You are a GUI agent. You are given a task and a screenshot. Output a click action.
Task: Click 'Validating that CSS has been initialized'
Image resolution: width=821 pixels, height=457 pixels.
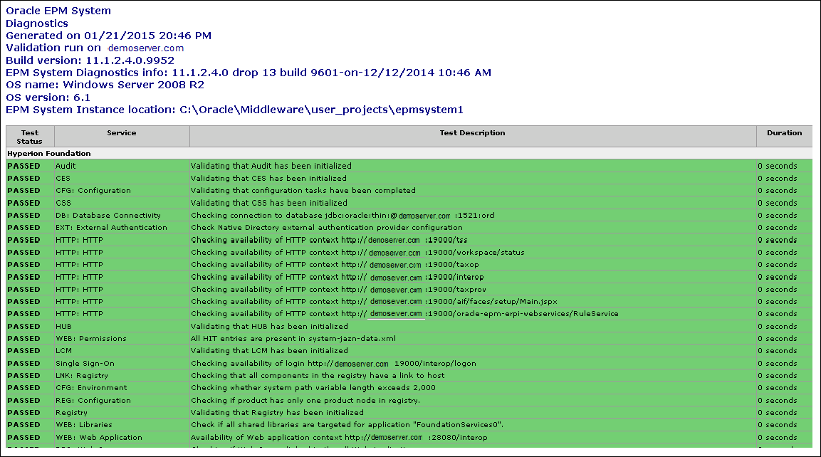pos(269,203)
